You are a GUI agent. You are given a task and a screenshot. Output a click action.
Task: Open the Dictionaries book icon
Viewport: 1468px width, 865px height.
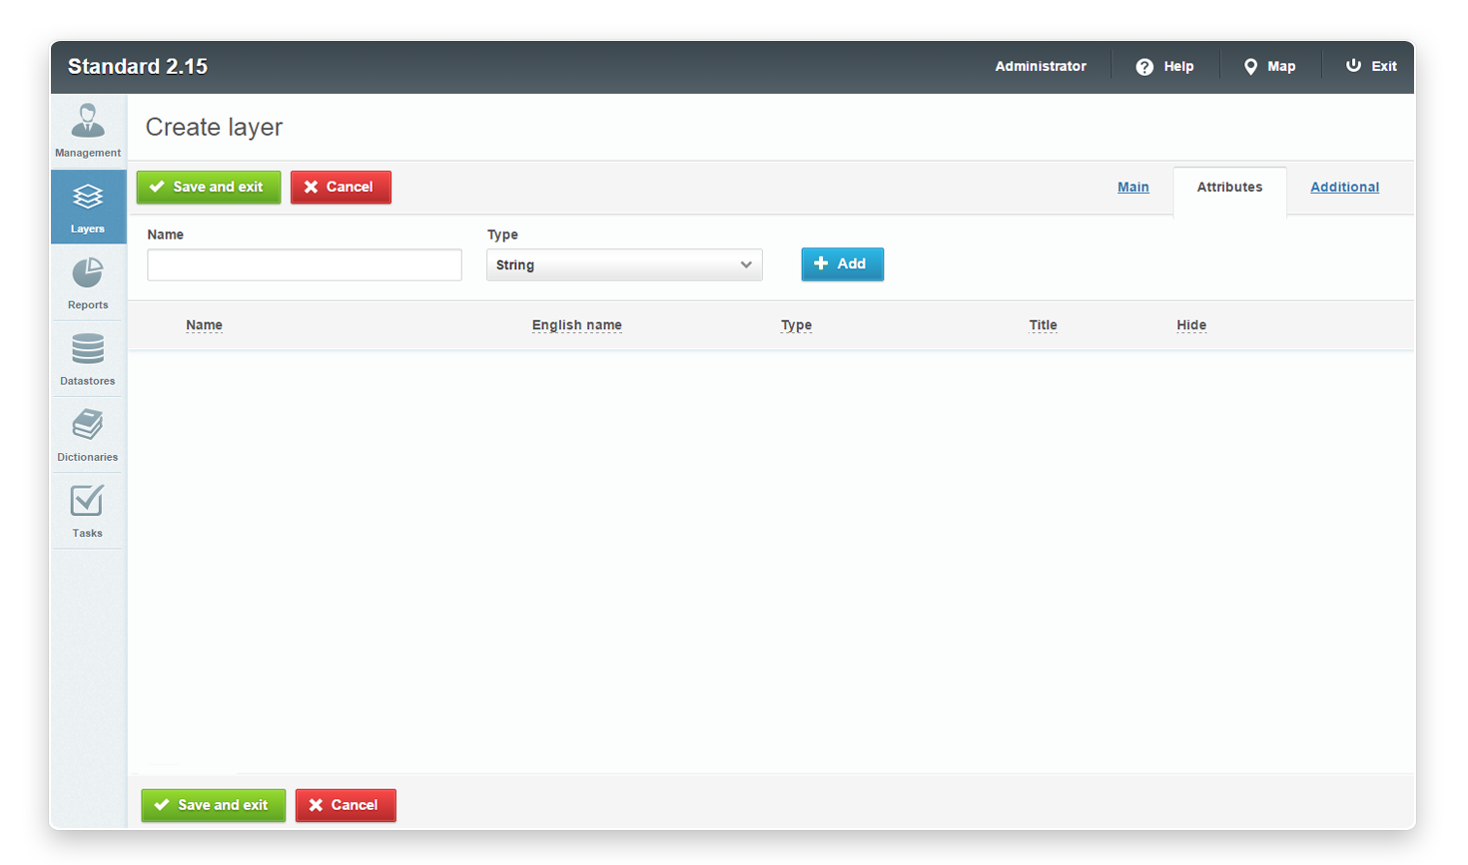[x=88, y=425]
